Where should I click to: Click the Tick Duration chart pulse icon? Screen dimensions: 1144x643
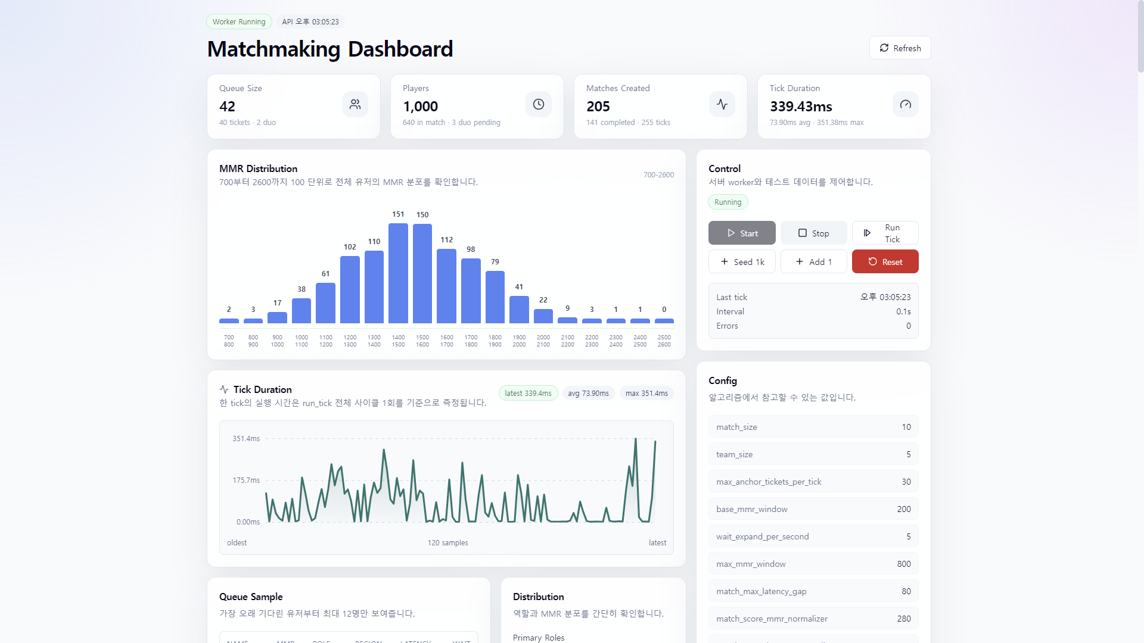pos(224,389)
